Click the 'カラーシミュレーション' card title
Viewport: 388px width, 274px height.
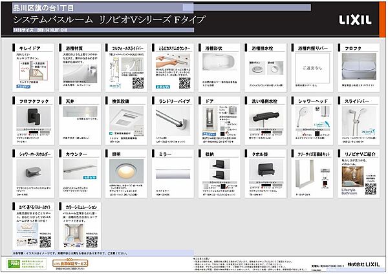[81, 207]
